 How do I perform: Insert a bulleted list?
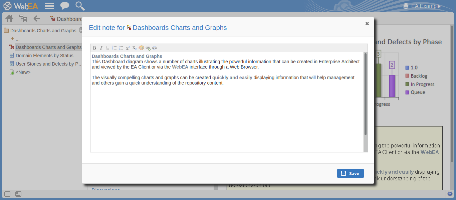point(121,48)
